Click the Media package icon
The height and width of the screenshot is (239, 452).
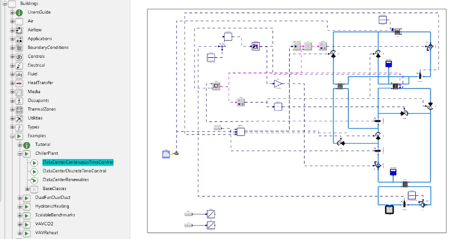19,92
